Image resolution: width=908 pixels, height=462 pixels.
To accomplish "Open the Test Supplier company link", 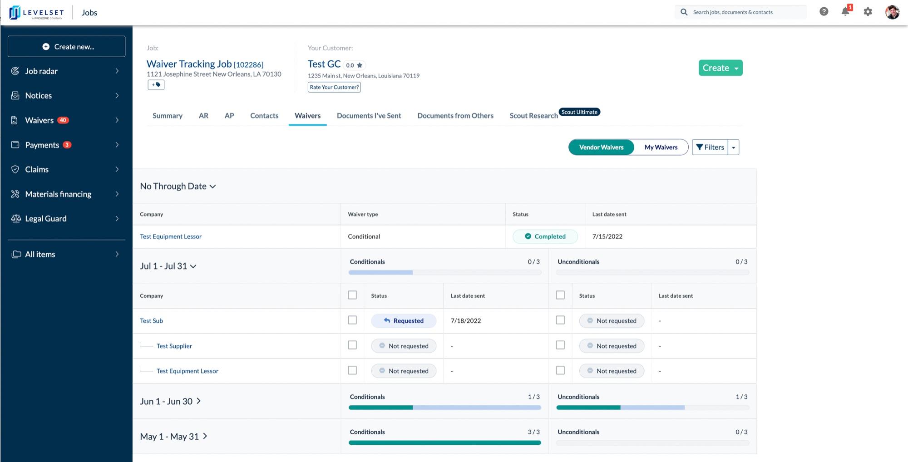I will [x=174, y=346].
